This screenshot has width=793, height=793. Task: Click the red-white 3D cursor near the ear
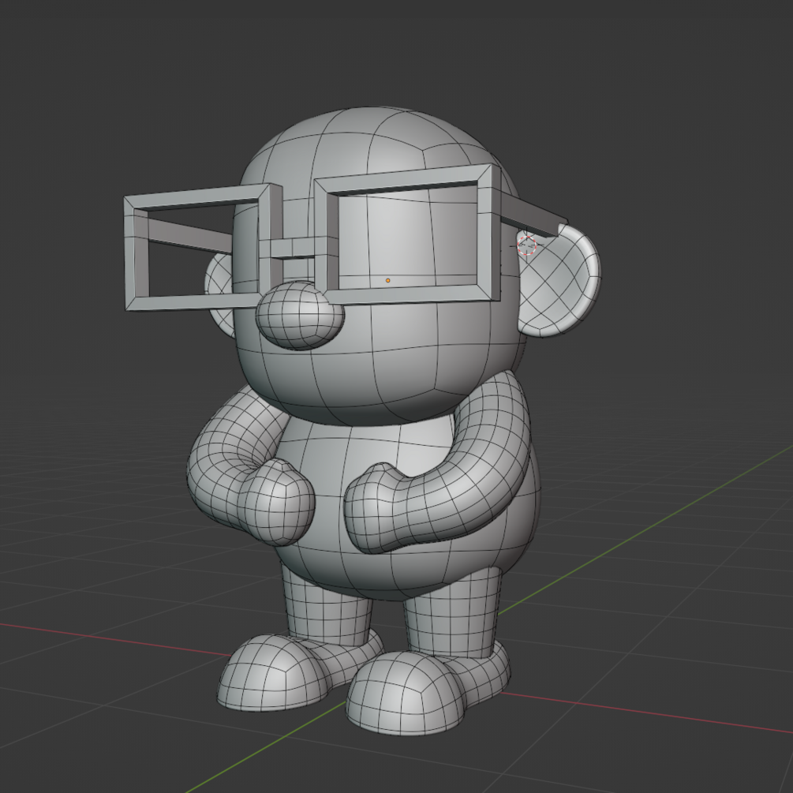pos(527,245)
